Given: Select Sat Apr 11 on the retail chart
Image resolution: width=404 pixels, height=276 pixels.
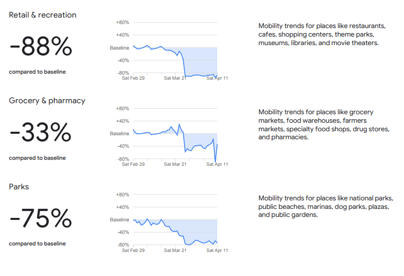Looking at the screenshot, I should (217, 78).
